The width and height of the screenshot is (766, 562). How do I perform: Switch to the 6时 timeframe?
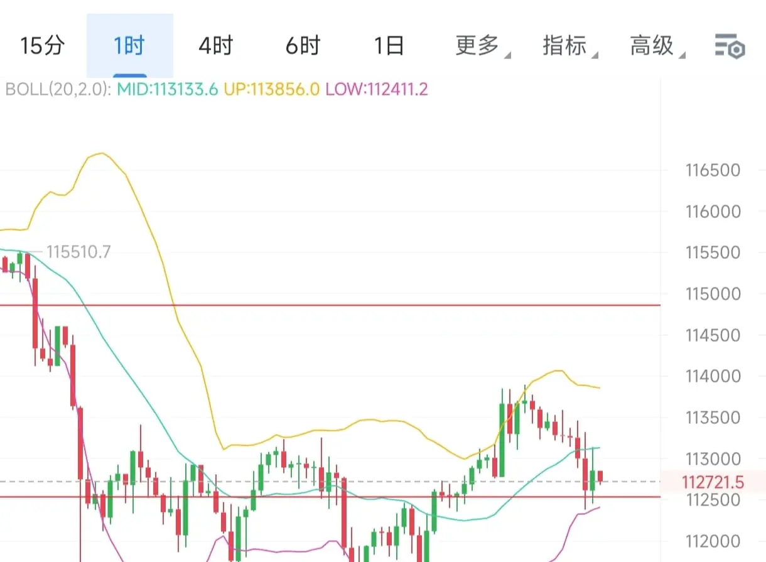[x=303, y=46]
